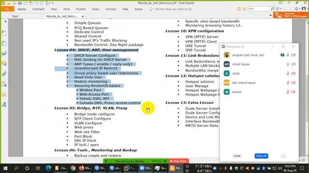Click the heart favorite icon near Find
Image resolution: width=309 pixels, height=173 pixels.
(x=239, y=9)
